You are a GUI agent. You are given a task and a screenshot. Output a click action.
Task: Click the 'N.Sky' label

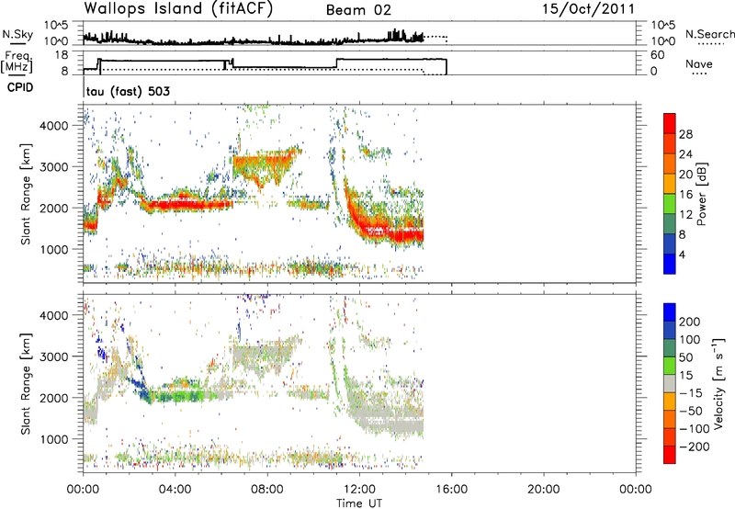pos(17,34)
